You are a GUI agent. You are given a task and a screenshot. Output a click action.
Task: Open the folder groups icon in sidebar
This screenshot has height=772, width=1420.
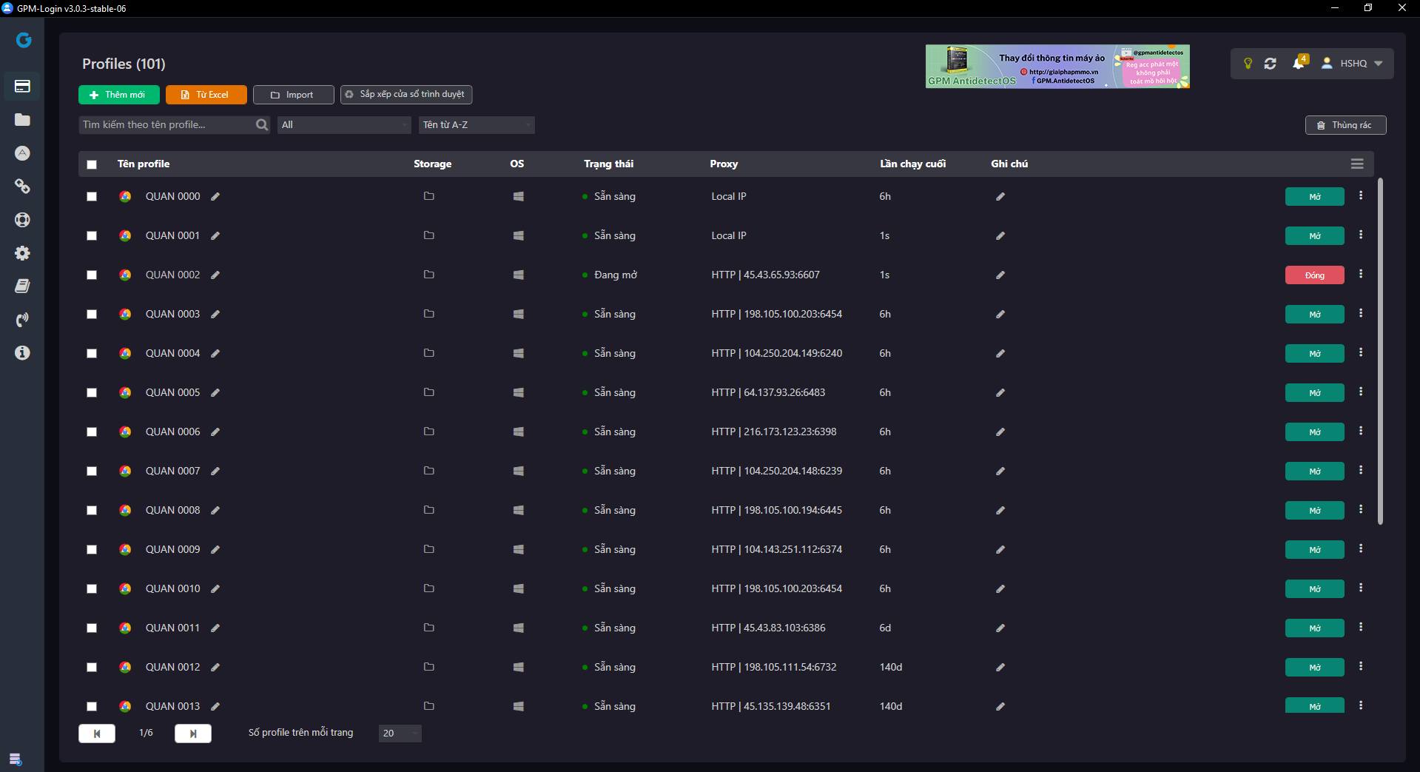(22, 120)
